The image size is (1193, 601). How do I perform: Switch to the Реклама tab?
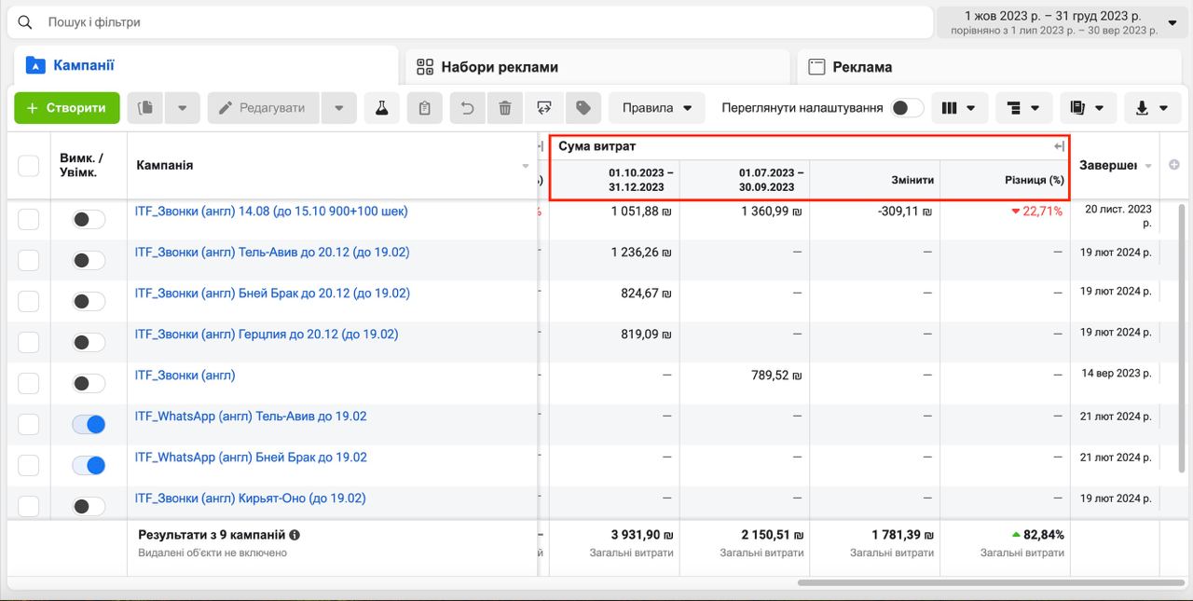click(861, 67)
